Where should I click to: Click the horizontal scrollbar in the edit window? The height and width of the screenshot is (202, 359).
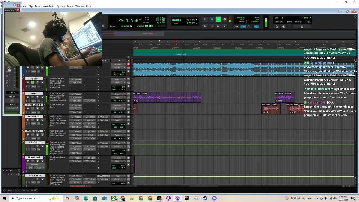204,186
